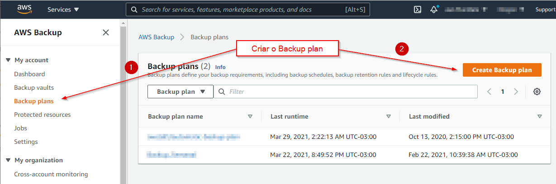
Task: Open the Backup plan filter dropdown
Action: [180, 92]
